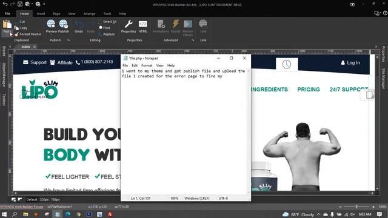Open Notepad Edit menu
Viewport: 388px width, 218px height.
(x=135, y=65)
